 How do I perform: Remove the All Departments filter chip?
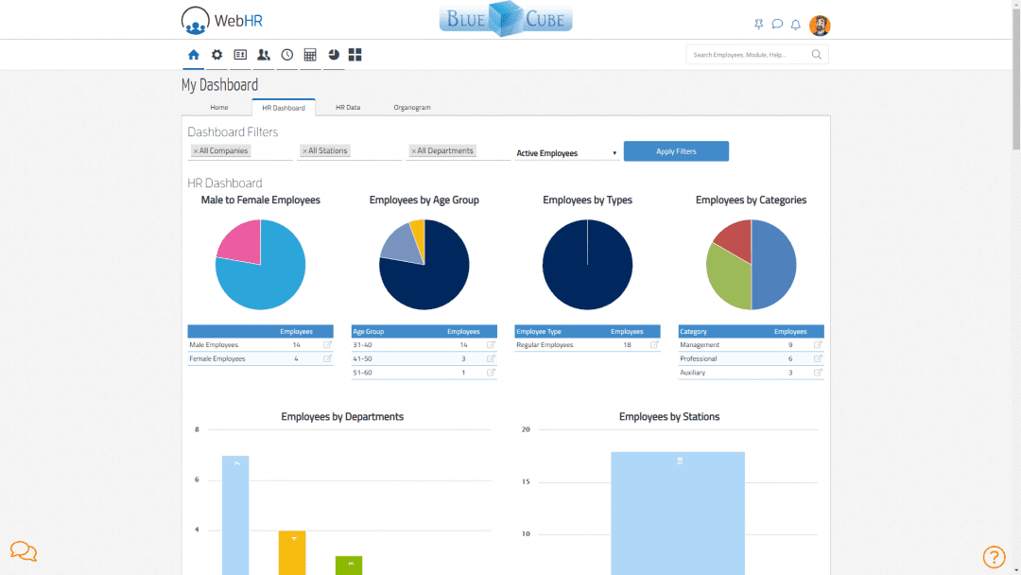[x=413, y=150]
